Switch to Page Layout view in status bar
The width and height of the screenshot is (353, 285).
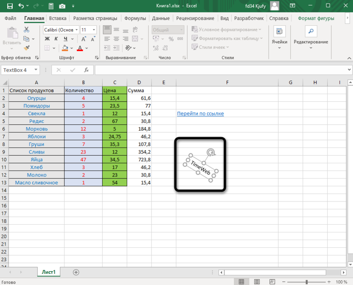pyautogui.click(x=257, y=282)
